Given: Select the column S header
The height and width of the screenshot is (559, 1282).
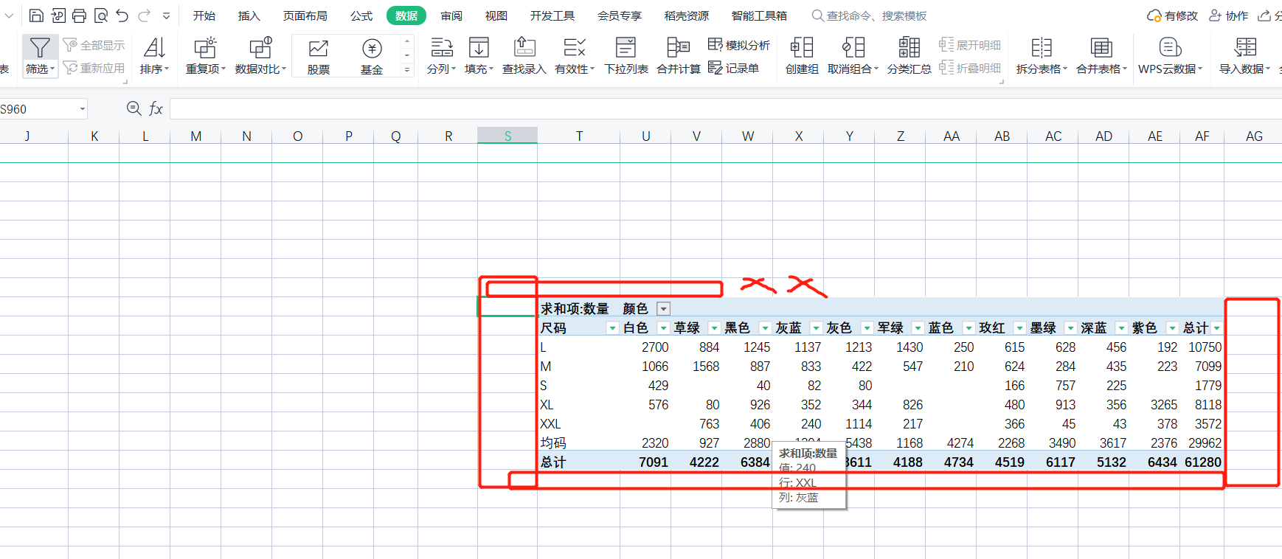Looking at the screenshot, I should 507,136.
